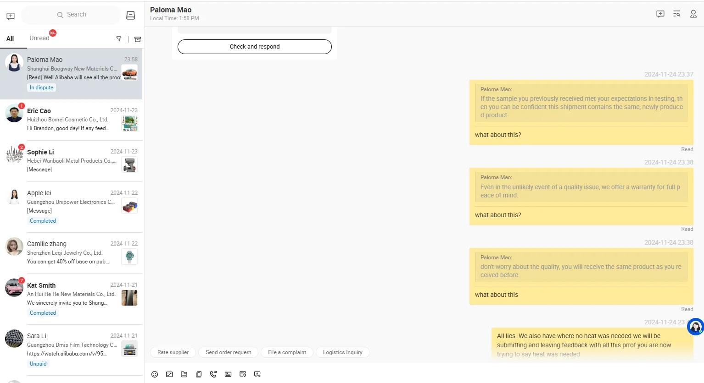704x383 pixels.
Task: Open the storage drive icon beside Search
Action: [x=131, y=16]
